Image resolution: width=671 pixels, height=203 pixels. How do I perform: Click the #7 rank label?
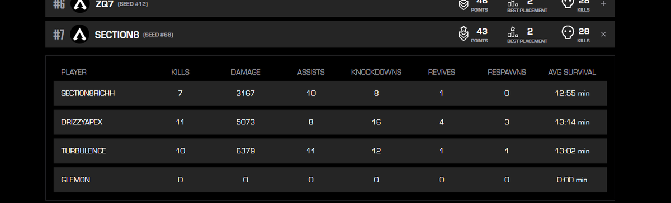coord(59,35)
